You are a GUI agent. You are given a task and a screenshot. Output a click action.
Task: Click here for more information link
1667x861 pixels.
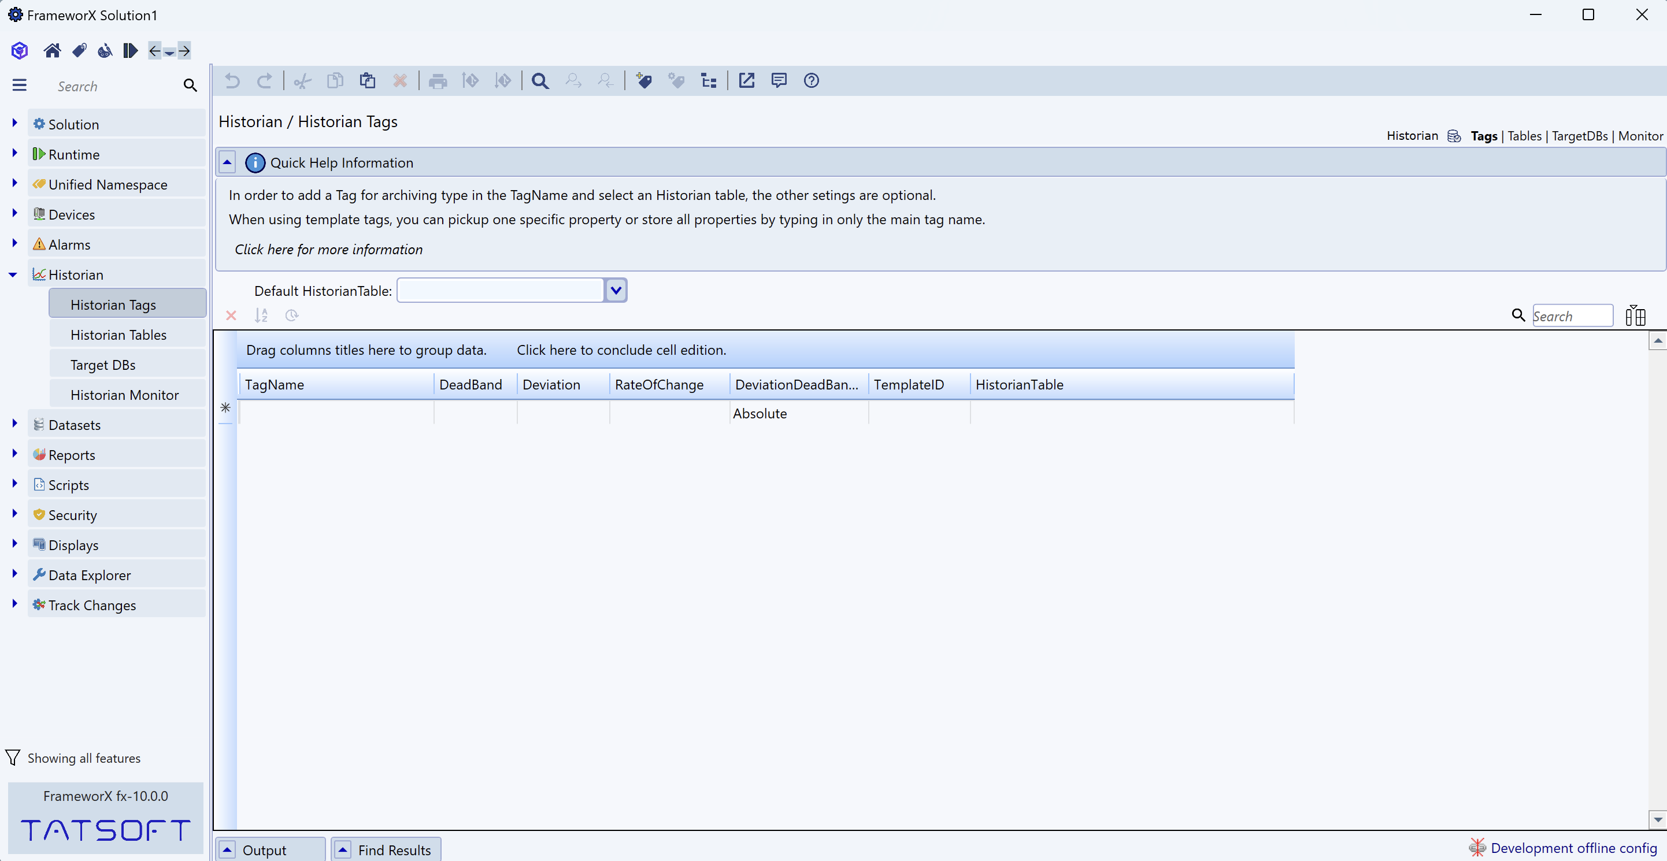pos(329,250)
